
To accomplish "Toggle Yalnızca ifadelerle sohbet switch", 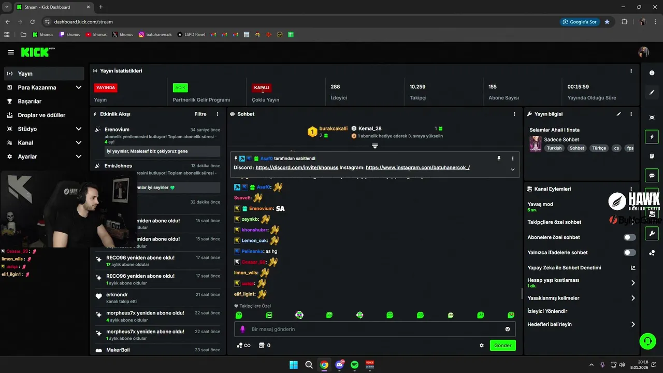I will [x=630, y=252].
